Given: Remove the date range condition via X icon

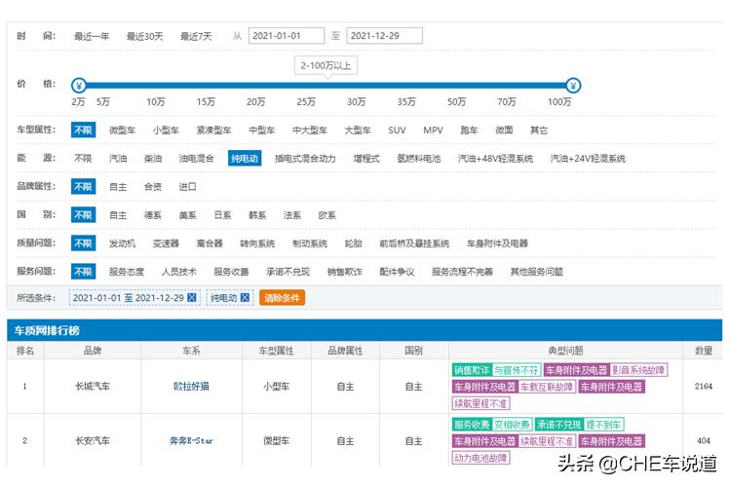Looking at the screenshot, I should coord(192,297).
